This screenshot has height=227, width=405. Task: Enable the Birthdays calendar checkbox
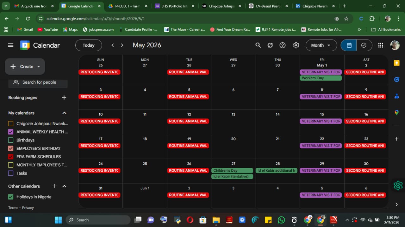11,140
